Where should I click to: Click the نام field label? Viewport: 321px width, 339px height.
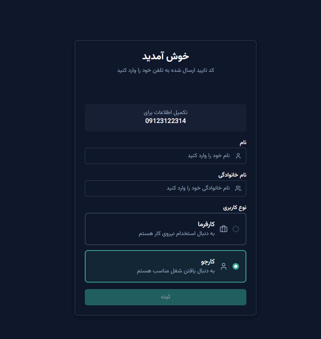[242, 143]
